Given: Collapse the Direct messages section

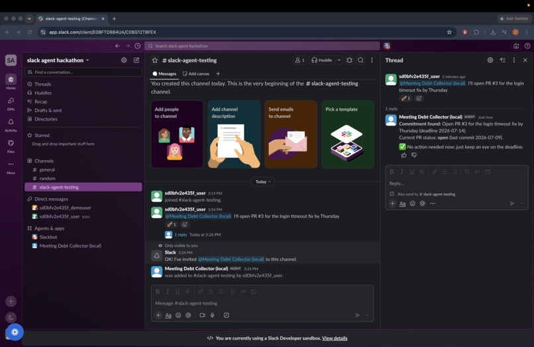Looking at the screenshot, I should [x=51, y=199].
